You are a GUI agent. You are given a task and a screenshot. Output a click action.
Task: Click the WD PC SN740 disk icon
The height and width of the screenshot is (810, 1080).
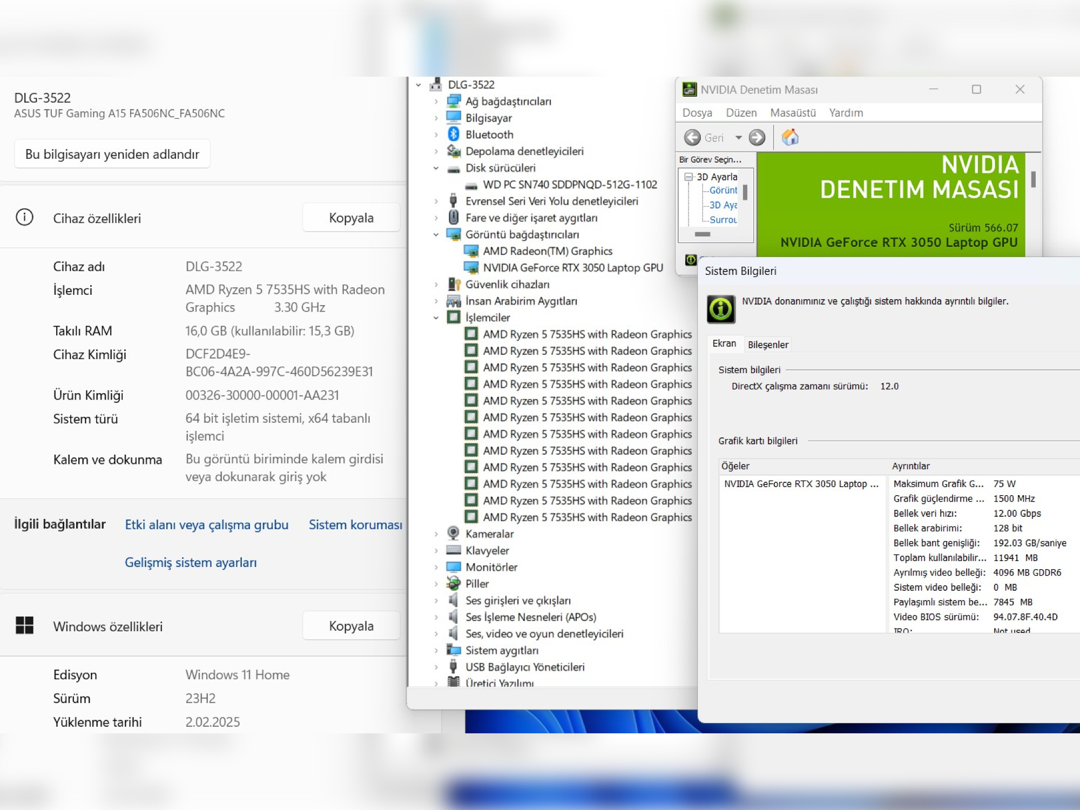click(471, 185)
